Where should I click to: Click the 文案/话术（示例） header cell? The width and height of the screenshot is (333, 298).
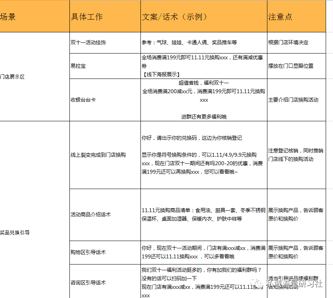point(204,16)
